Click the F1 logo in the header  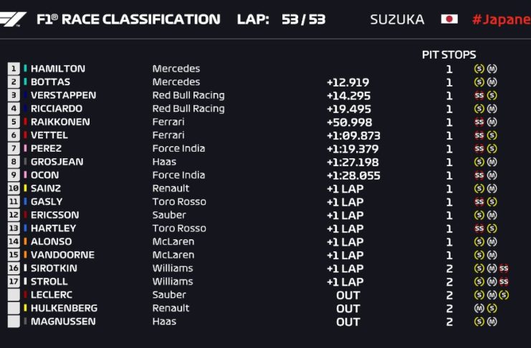14,19
